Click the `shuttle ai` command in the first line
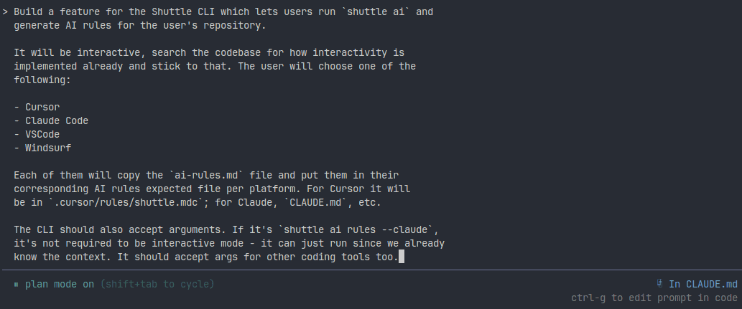Screen dimensions: 742x309 (379, 13)
